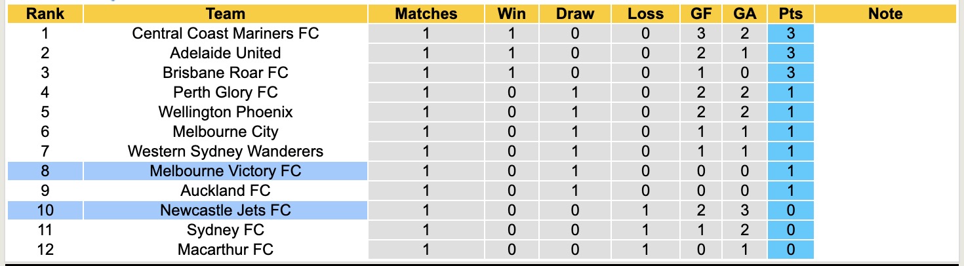Click the Adelaide United team name

(x=225, y=53)
